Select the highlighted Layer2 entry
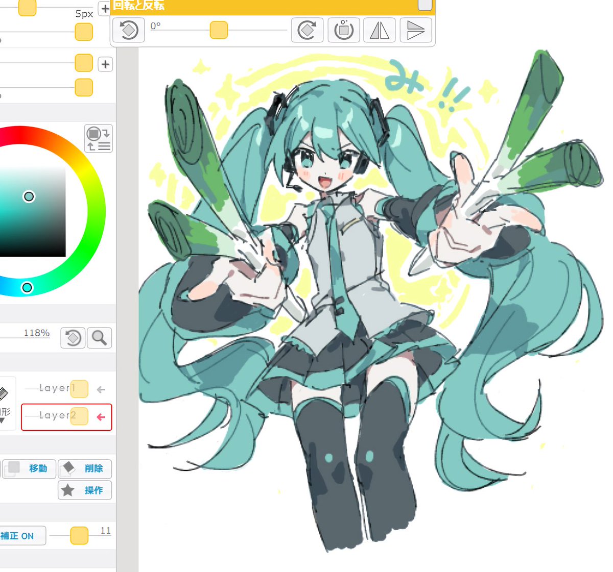 (56, 416)
